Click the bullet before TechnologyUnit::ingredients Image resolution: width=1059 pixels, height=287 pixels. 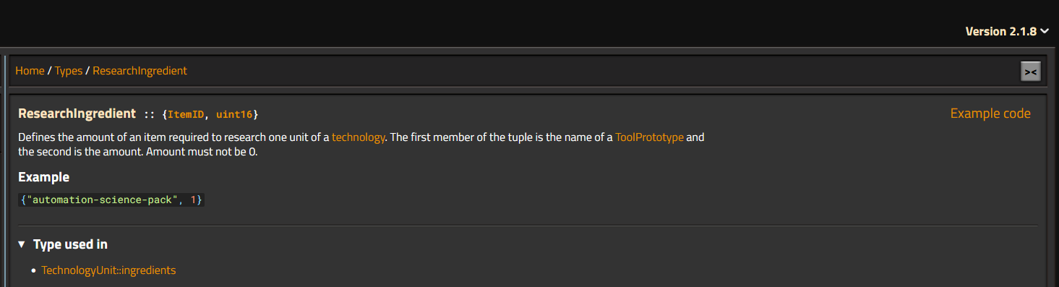click(34, 271)
